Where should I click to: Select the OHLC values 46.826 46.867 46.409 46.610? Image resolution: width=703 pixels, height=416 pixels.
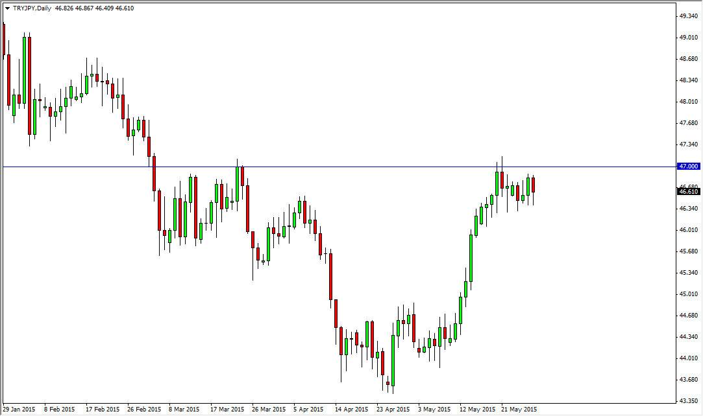point(94,8)
